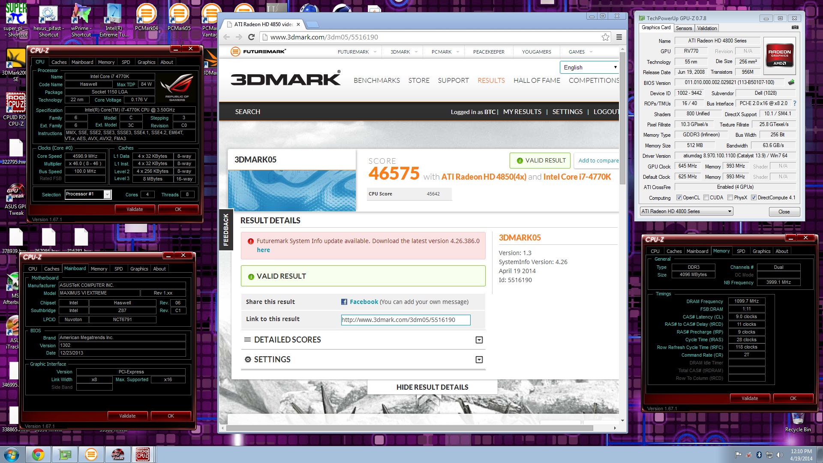Switch to Sensors tab in GPU-Z
The image size is (823, 463).
click(684, 28)
